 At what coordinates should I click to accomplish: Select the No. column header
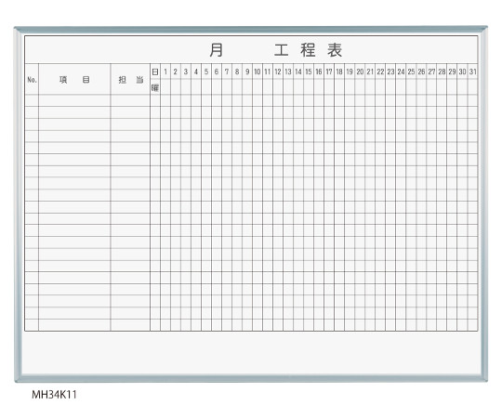(32, 80)
